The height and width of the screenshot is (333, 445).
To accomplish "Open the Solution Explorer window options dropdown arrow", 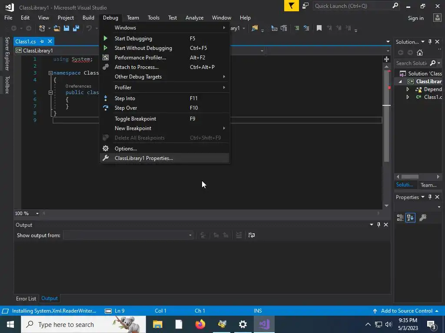I will (x=423, y=42).
